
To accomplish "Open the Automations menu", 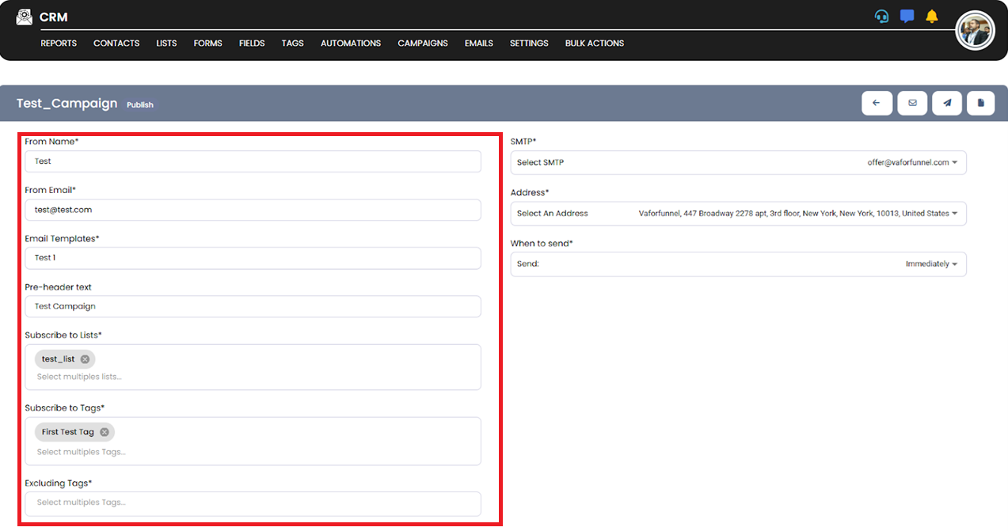I will point(351,44).
